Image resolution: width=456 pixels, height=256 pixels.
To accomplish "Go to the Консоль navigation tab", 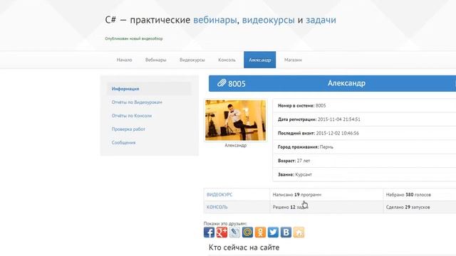I will (227, 60).
